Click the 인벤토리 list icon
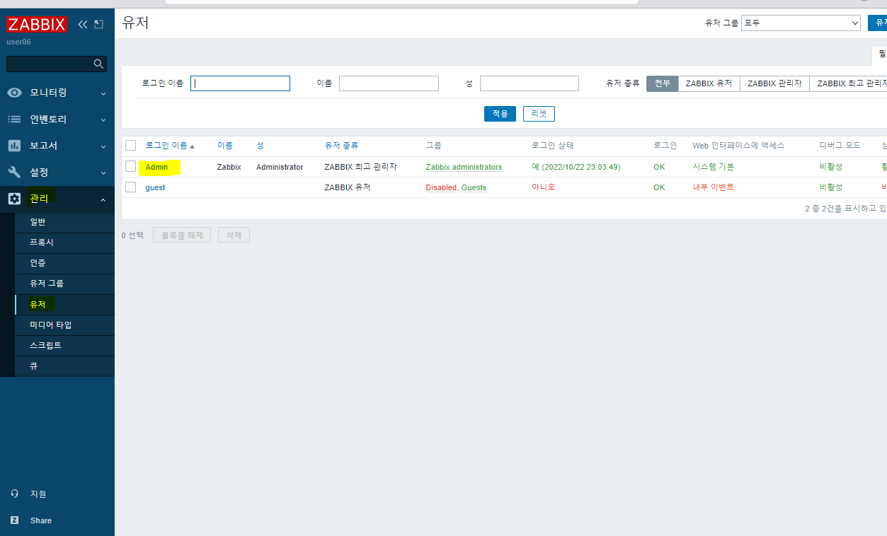 [14, 120]
